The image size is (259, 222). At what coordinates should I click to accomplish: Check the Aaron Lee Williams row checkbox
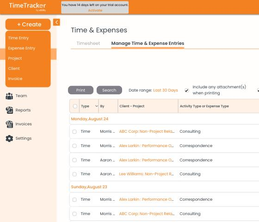(x=74, y=174)
